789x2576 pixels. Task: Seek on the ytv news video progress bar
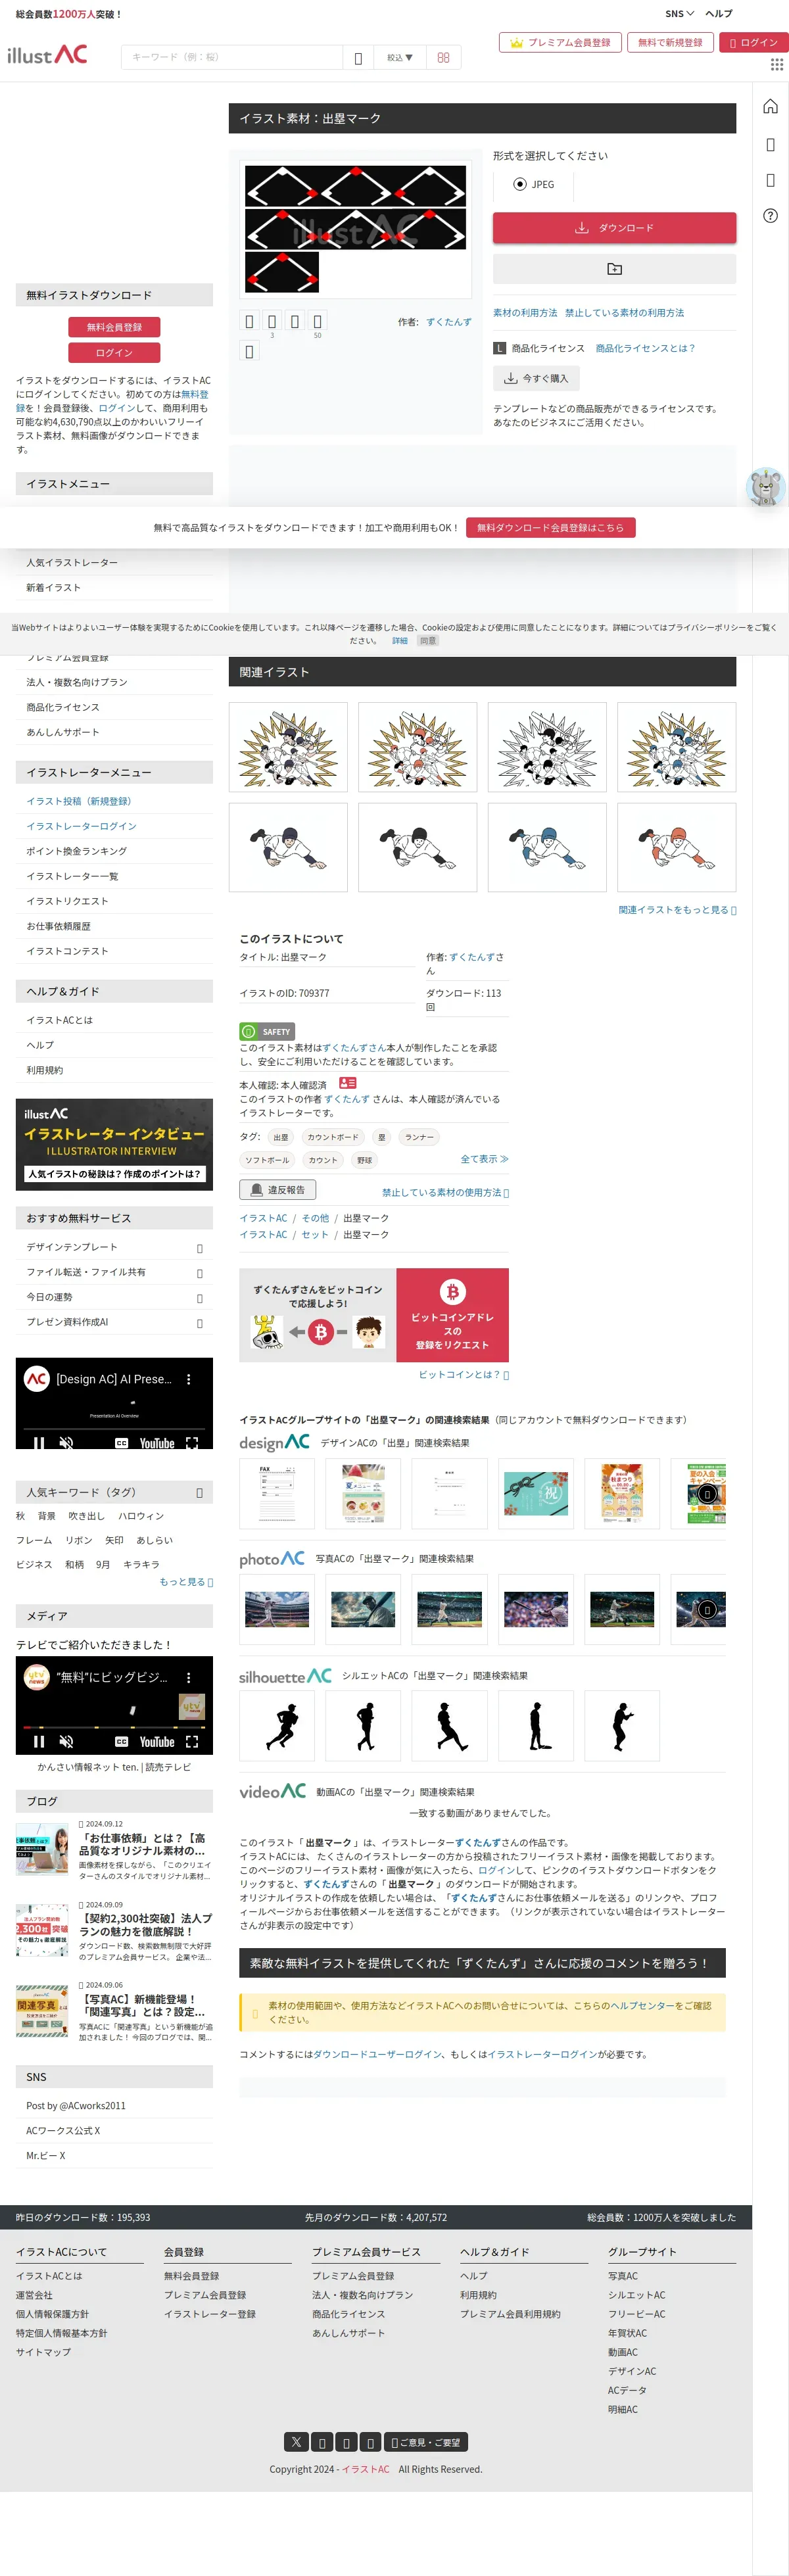[x=114, y=1727]
